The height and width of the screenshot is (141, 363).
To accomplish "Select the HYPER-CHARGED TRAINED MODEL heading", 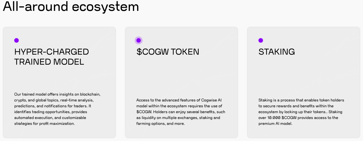I will pyautogui.click(x=52, y=57).
